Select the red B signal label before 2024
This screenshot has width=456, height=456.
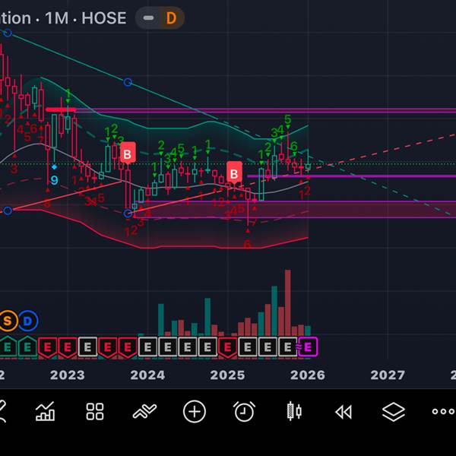tap(128, 154)
